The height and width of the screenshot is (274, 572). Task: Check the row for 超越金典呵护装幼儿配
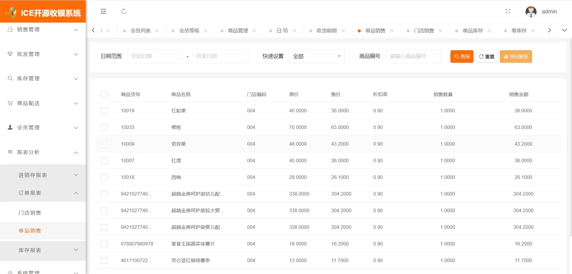(104, 194)
